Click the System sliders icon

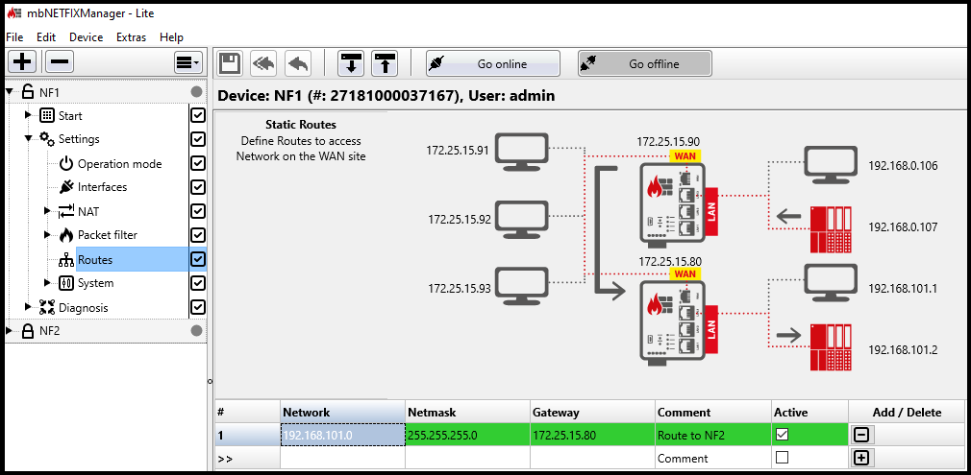click(66, 283)
